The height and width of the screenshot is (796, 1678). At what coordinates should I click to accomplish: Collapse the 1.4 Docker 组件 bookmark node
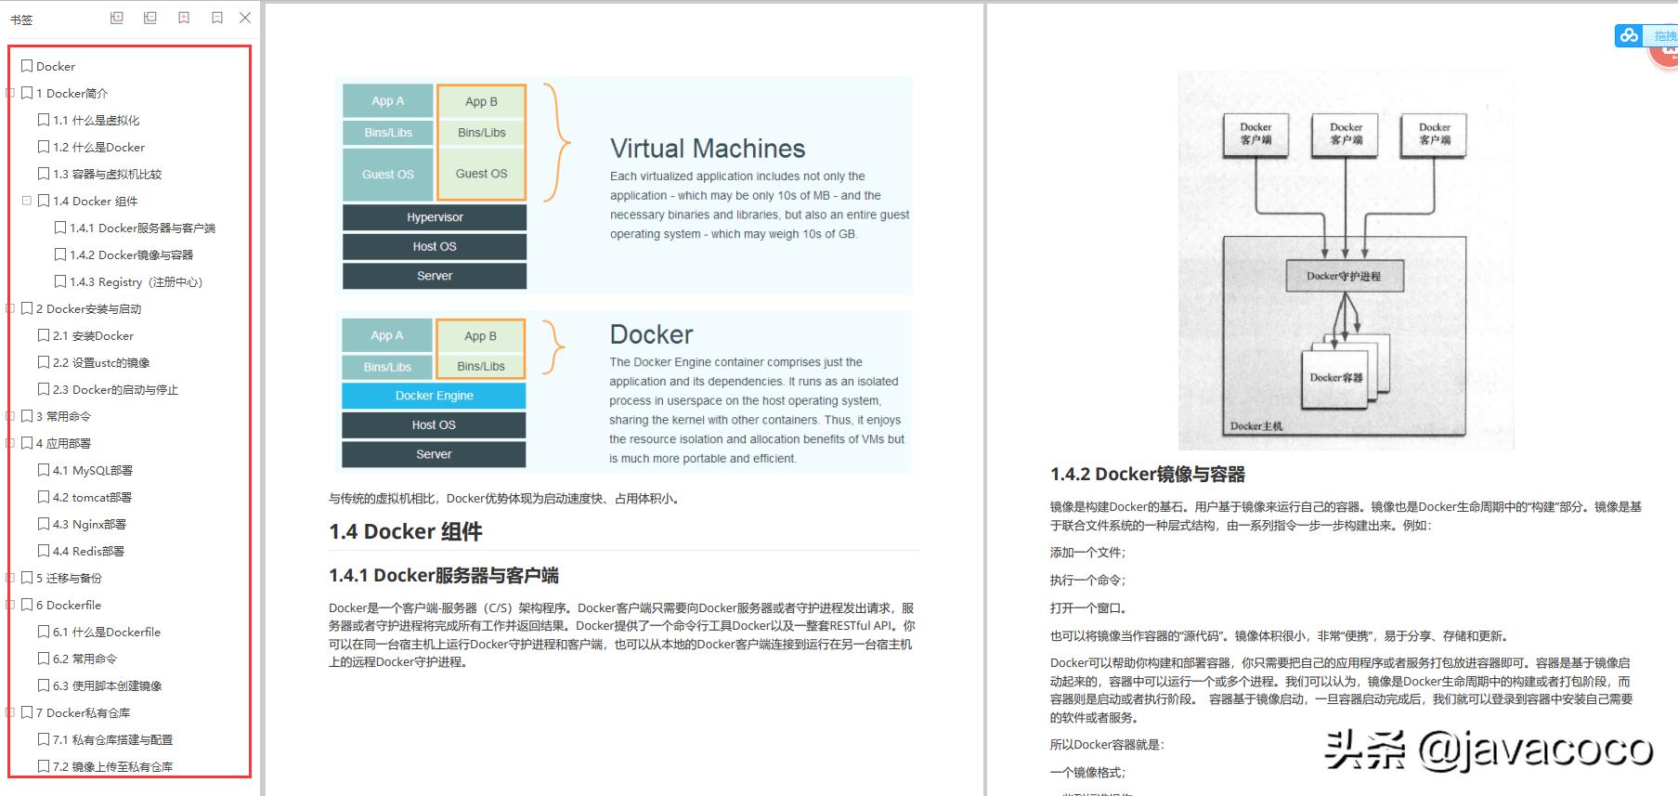tap(27, 201)
